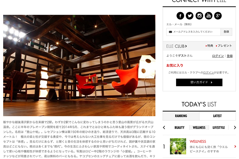Show previous categories with left chevron
239x159 pixels.
tap(164, 128)
